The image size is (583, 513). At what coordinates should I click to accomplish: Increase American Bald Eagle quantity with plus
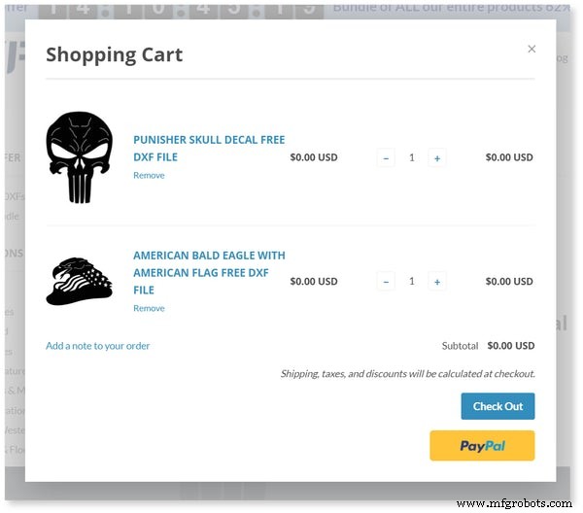tap(437, 282)
